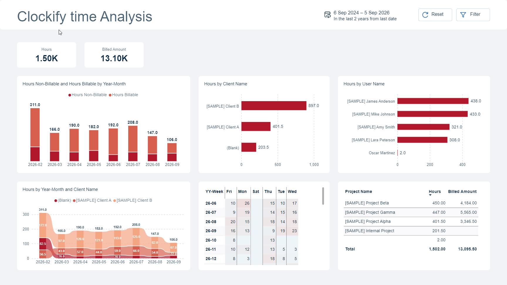This screenshot has width=507, height=285.
Task: Click the Tue column header
Action: click(281, 191)
